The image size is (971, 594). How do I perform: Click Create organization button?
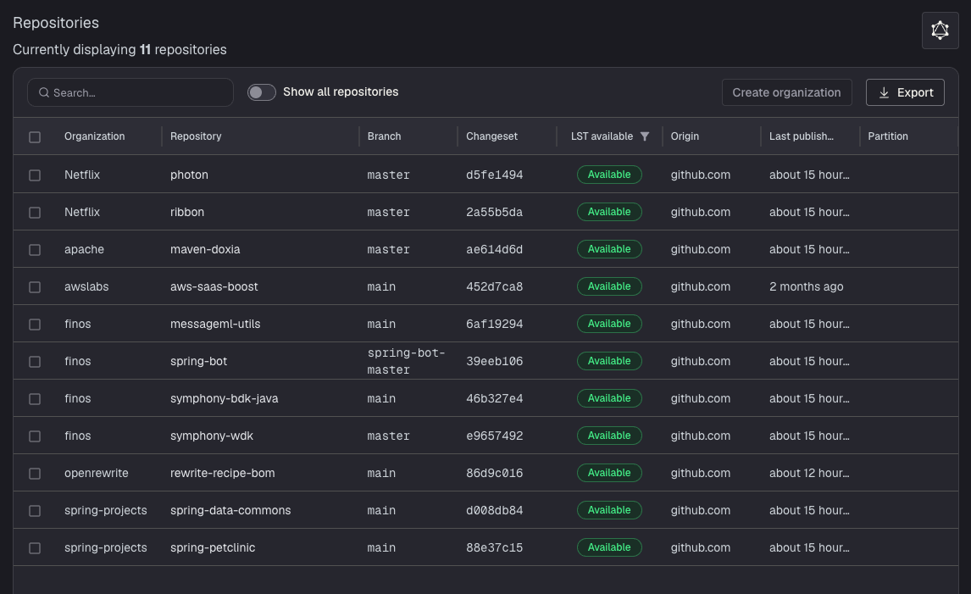(x=786, y=92)
